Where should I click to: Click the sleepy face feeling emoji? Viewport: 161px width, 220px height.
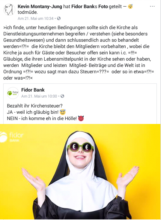(x=130, y=6)
